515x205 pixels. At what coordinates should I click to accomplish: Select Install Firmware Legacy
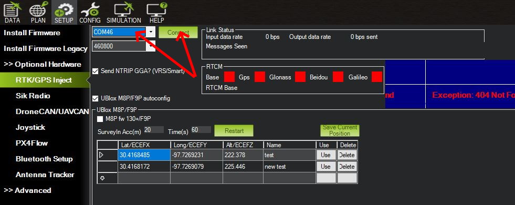[x=45, y=48]
